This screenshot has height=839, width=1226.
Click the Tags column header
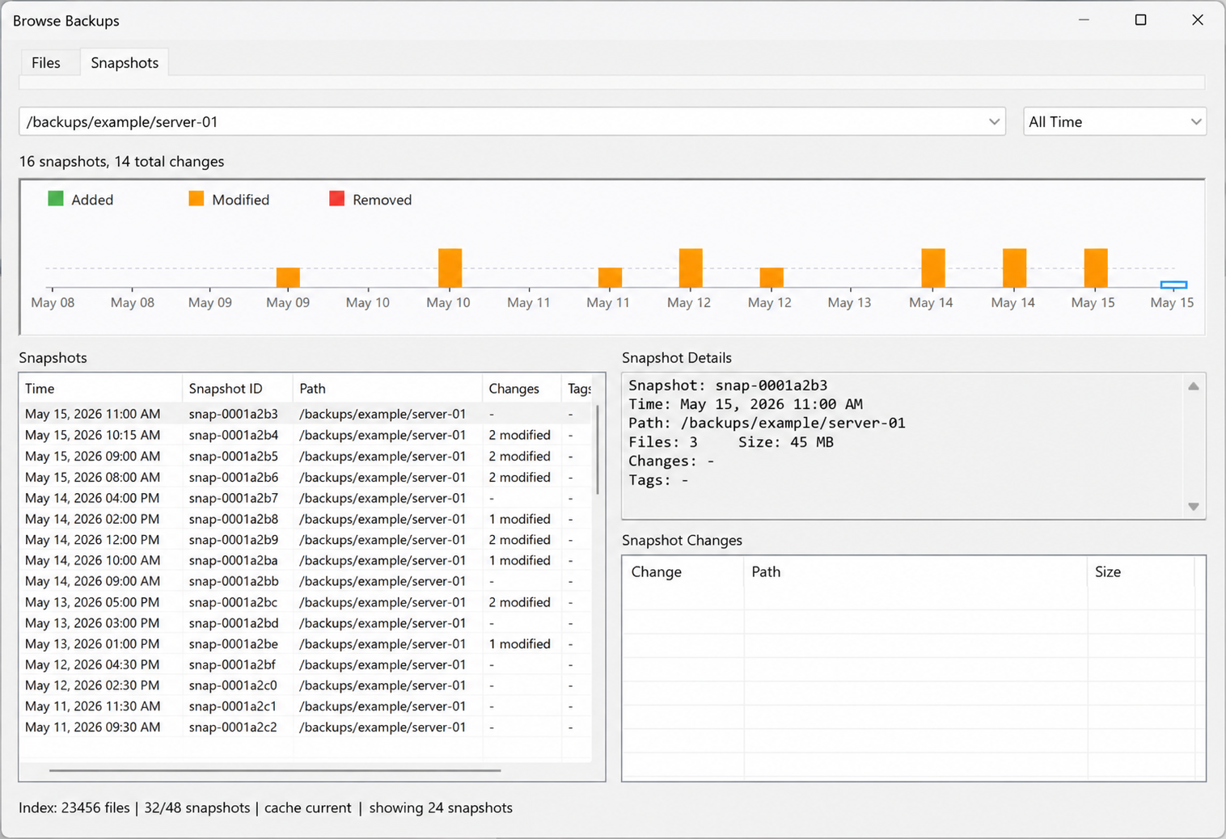[578, 389]
